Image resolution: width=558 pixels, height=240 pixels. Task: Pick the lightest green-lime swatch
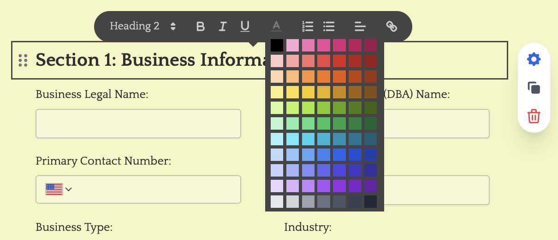(277, 108)
